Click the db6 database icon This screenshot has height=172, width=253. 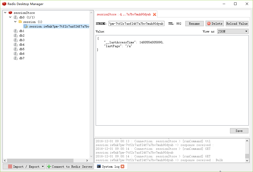tap(16, 53)
